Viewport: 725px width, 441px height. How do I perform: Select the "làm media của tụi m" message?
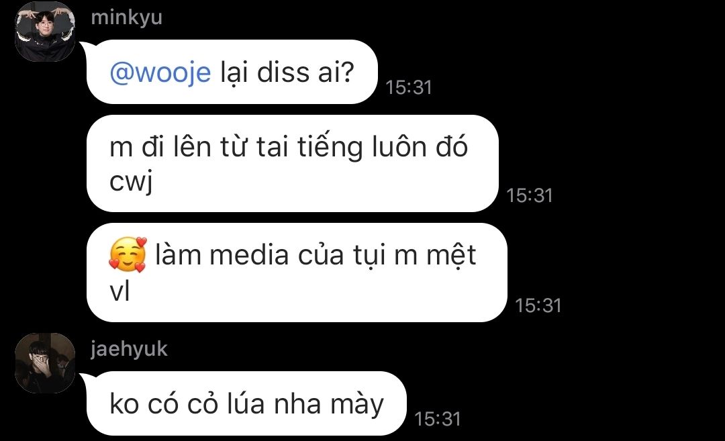297,273
